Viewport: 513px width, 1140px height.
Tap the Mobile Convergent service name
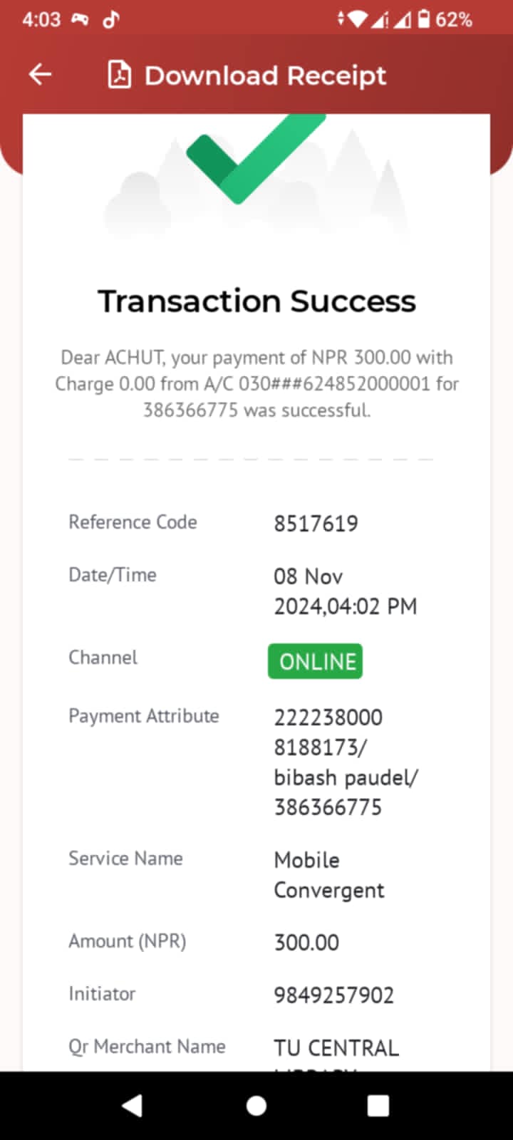tap(328, 875)
